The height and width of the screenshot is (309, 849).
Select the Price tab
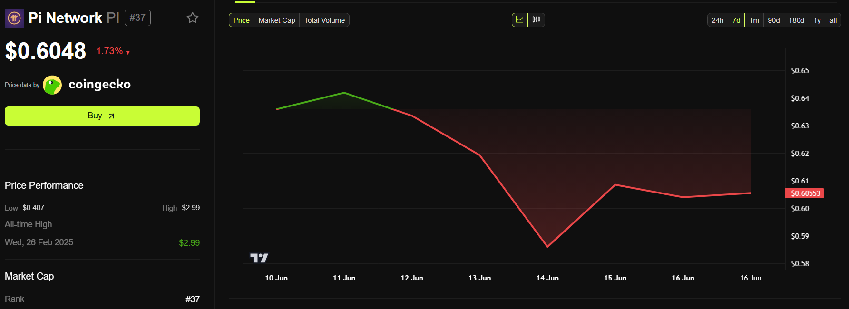[242, 20]
